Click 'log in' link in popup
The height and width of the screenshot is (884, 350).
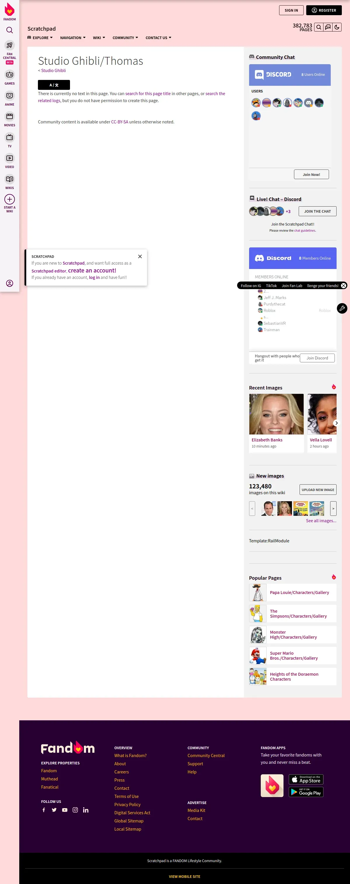click(x=94, y=277)
